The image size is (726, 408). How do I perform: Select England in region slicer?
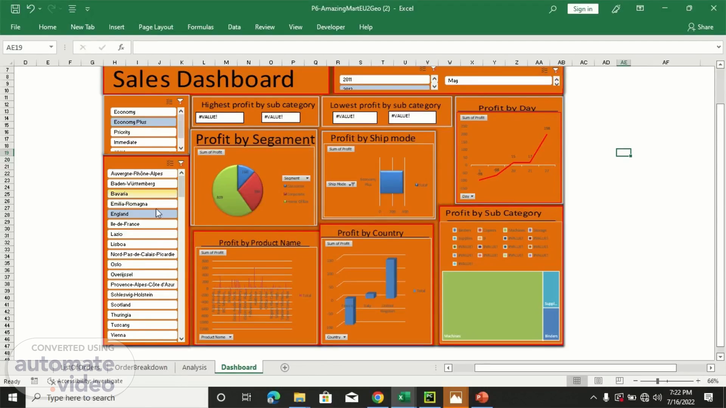(143, 214)
